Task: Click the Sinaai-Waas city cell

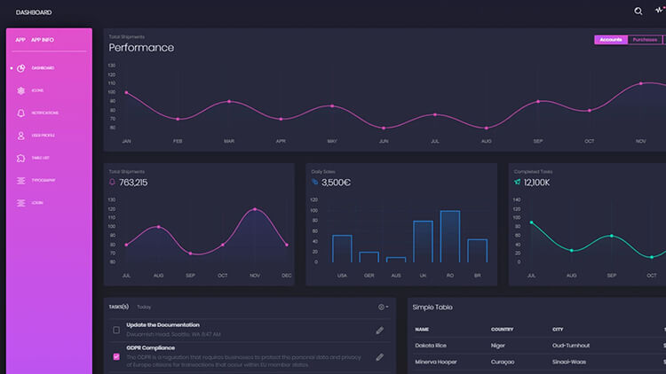Action: pos(569,362)
